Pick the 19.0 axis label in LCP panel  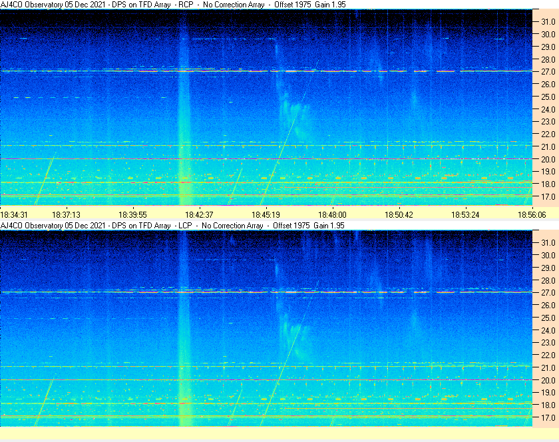tap(548, 393)
